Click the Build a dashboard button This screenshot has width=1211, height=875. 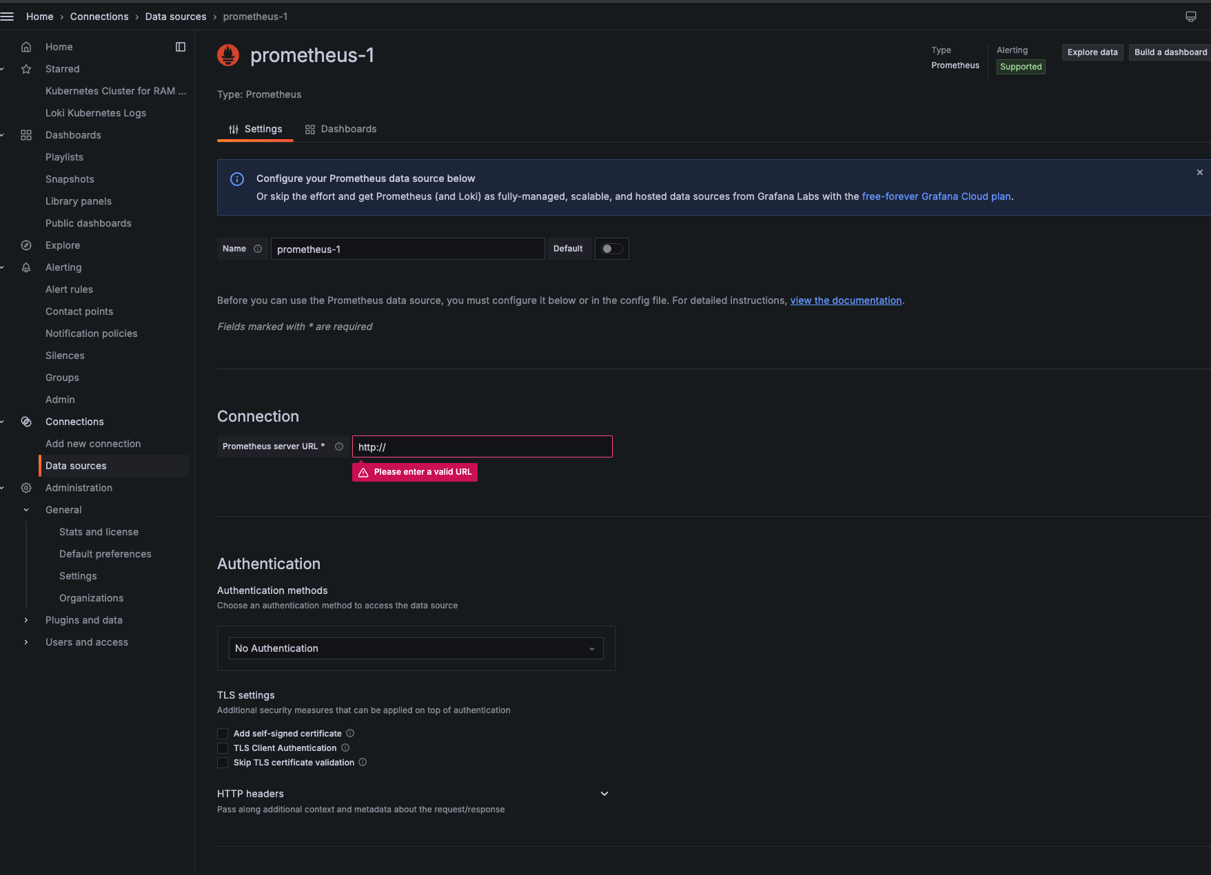tap(1170, 52)
